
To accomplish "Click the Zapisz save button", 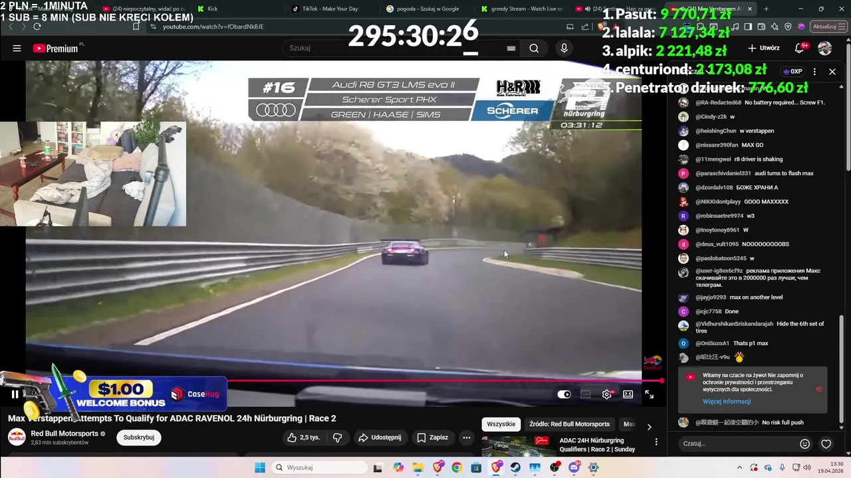I will coord(432,438).
